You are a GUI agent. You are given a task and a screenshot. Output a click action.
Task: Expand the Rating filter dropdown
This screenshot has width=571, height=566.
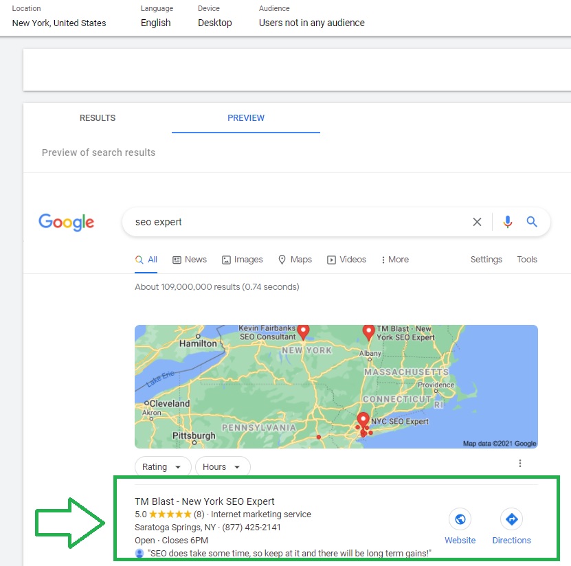[x=163, y=466]
